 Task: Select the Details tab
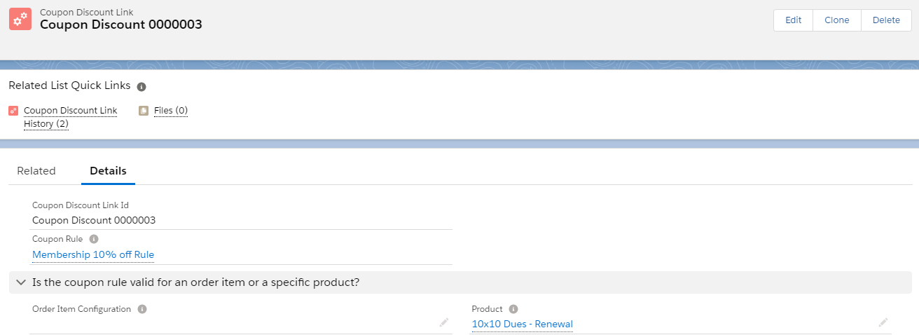click(x=108, y=171)
